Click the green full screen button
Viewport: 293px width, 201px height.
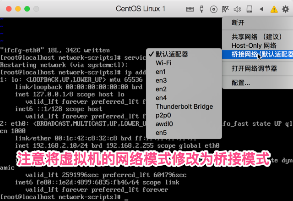[27, 9]
